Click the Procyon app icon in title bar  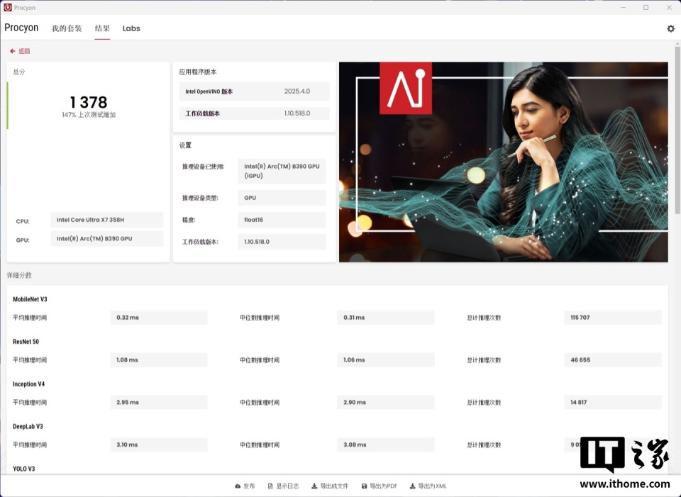(x=8, y=7)
